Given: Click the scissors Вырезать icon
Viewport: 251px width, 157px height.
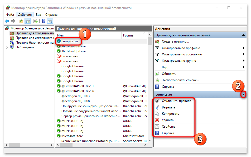Looking at the screenshot, I should click(157, 107).
